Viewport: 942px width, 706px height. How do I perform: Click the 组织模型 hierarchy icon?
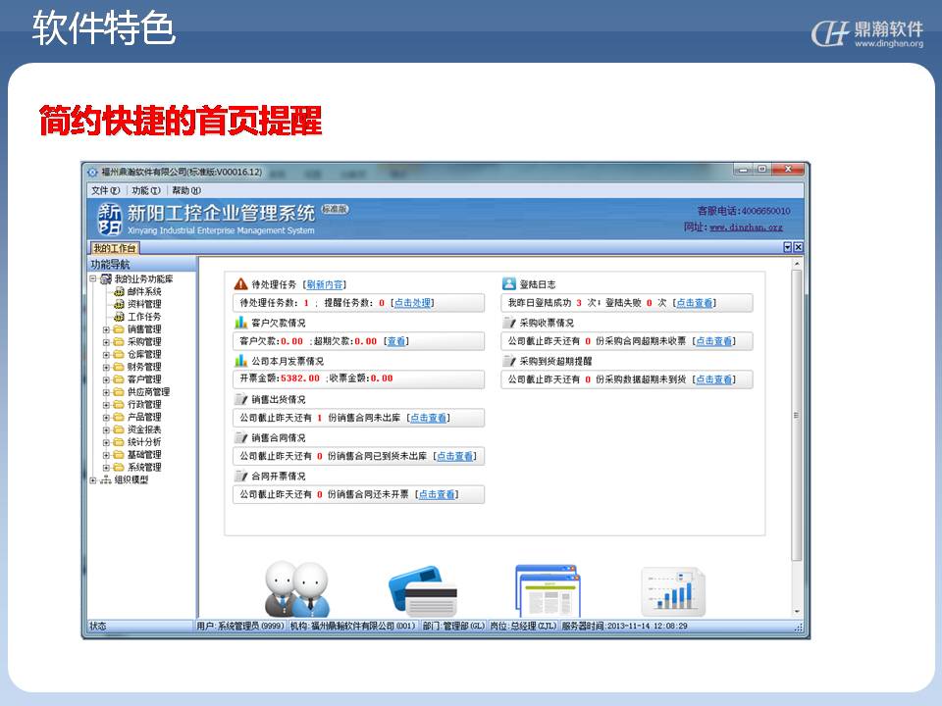pyautogui.click(x=106, y=479)
